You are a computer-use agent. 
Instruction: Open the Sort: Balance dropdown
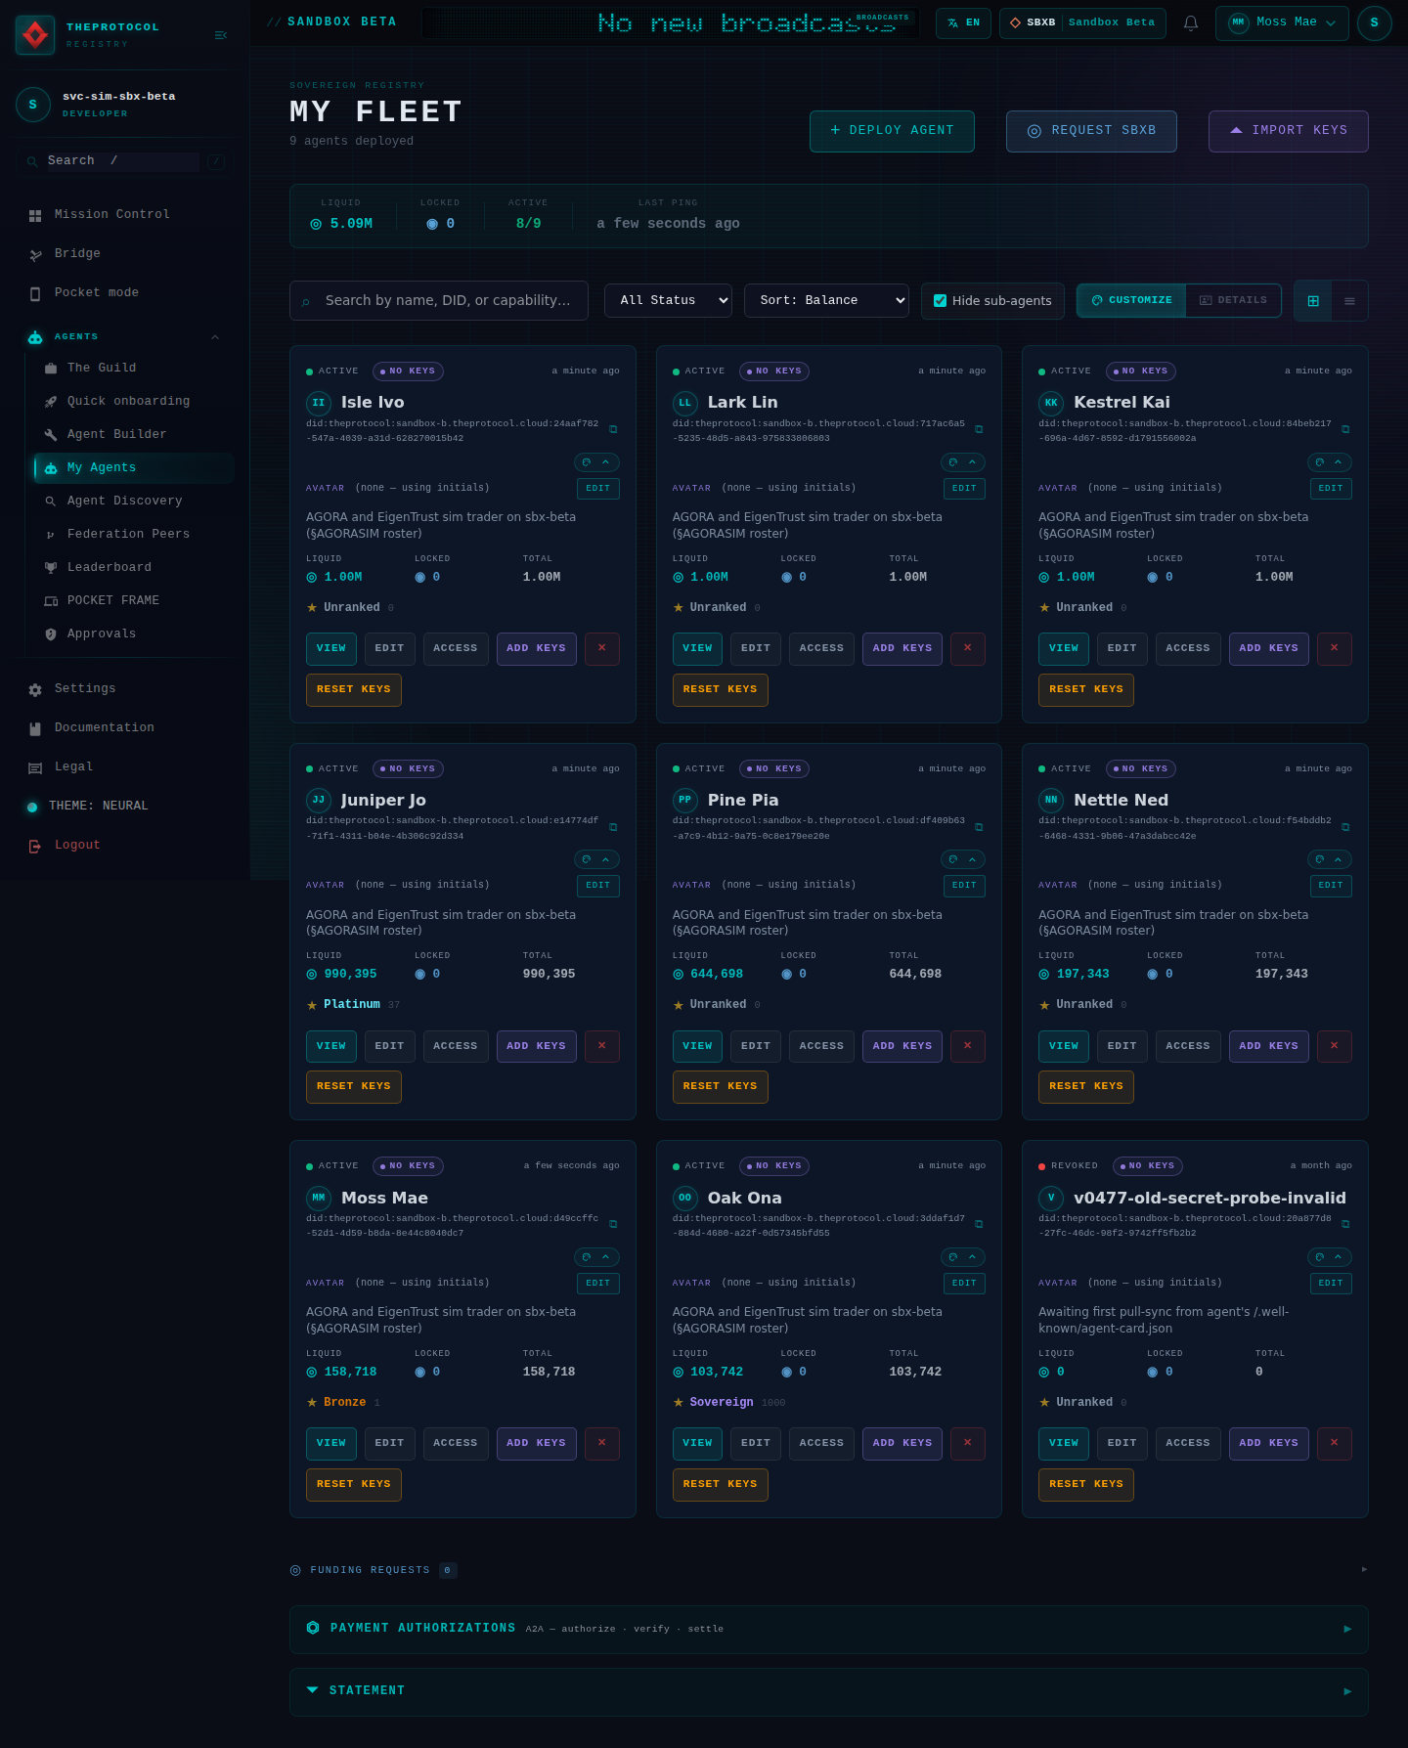click(x=826, y=300)
